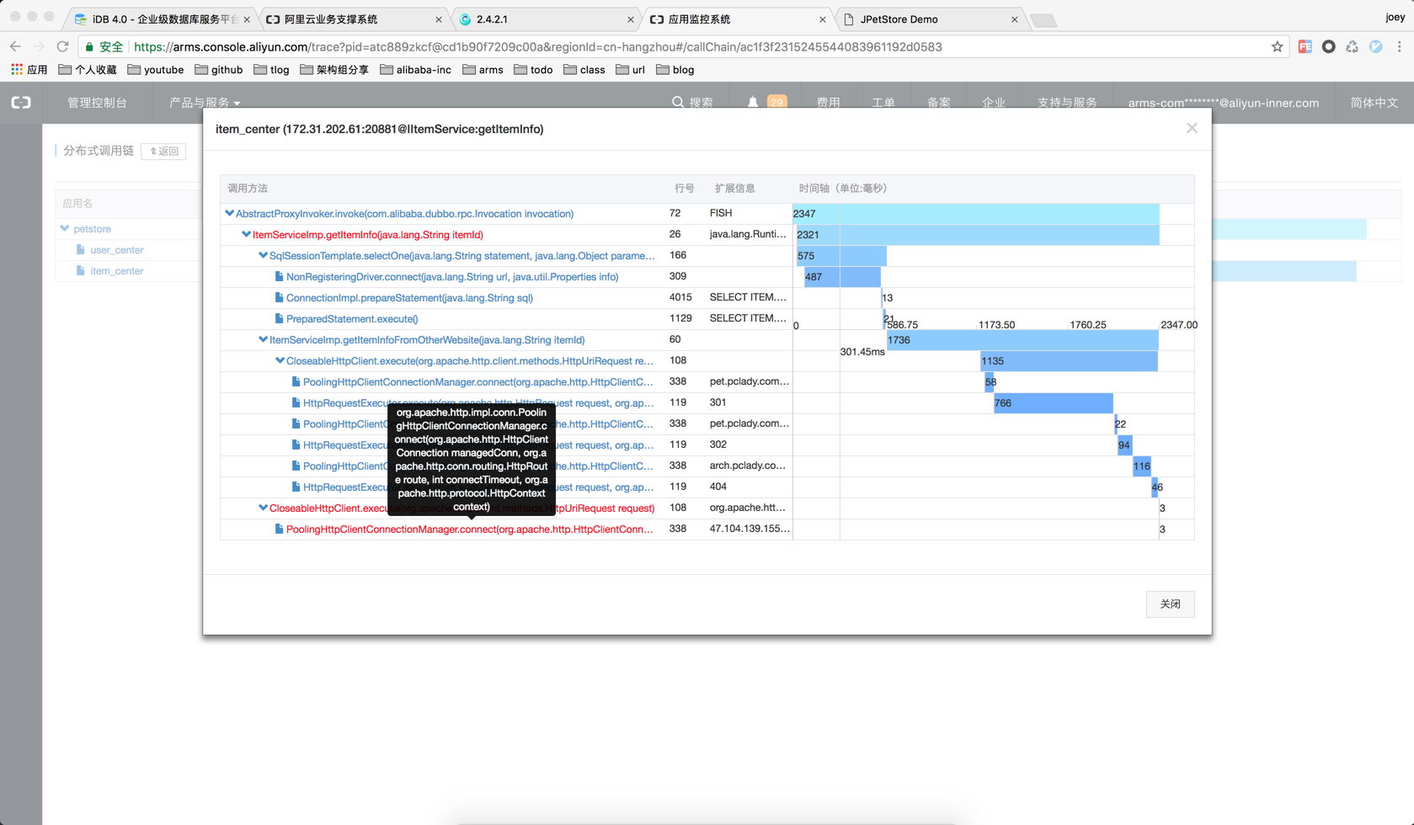1414x825 pixels.
Task: Click the 返回 button
Action: pos(163,152)
